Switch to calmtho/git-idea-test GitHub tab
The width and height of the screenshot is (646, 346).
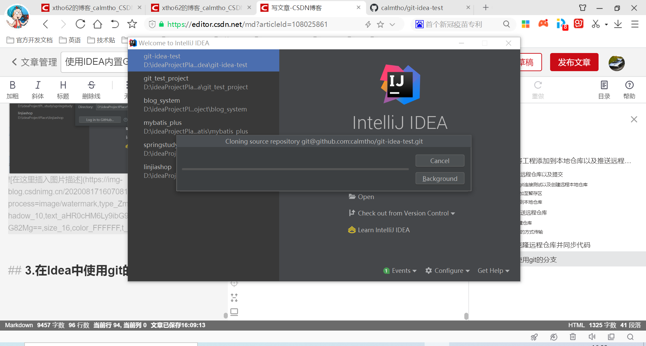(x=420, y=8)
